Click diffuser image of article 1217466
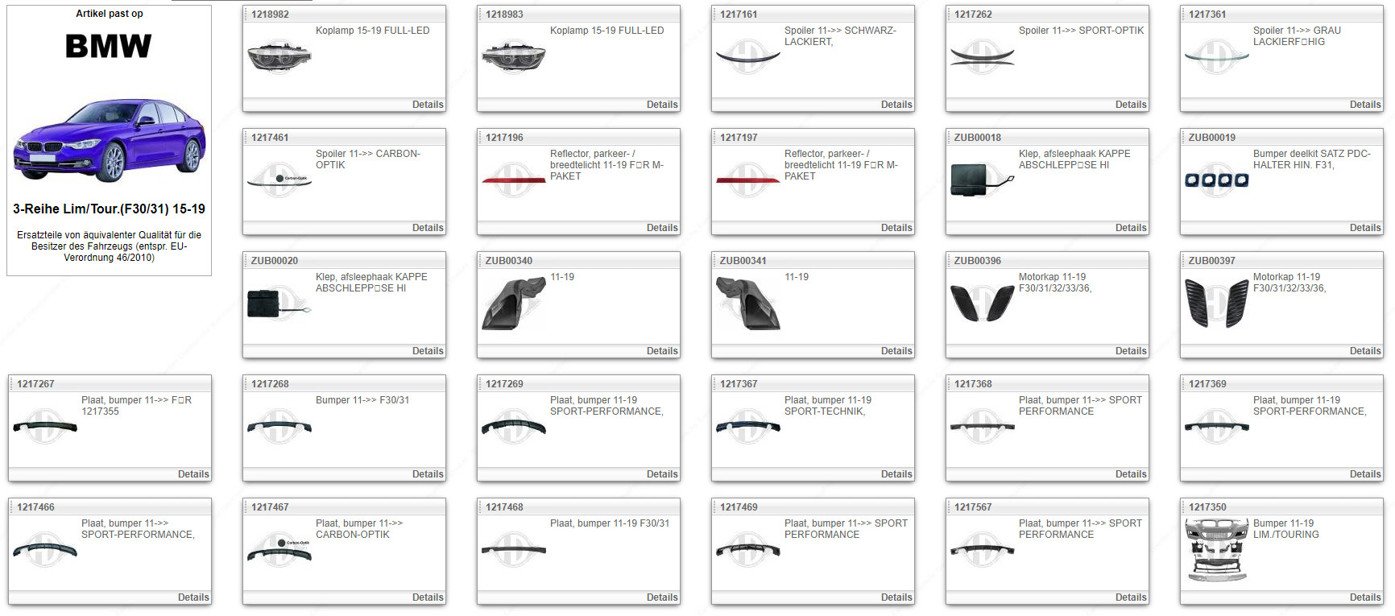Screen dimensions: 1395x616 click(45, 549)
